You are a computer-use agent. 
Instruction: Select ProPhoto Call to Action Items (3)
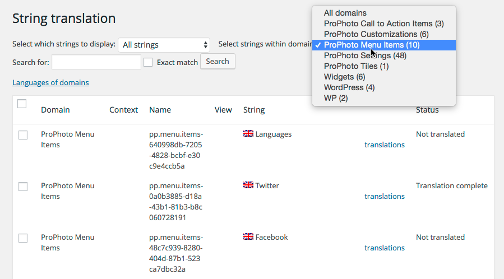pos(384,24)
